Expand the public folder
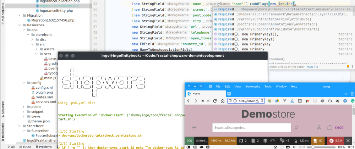Screen dimensions: 355x149 (x=24, y=107)
